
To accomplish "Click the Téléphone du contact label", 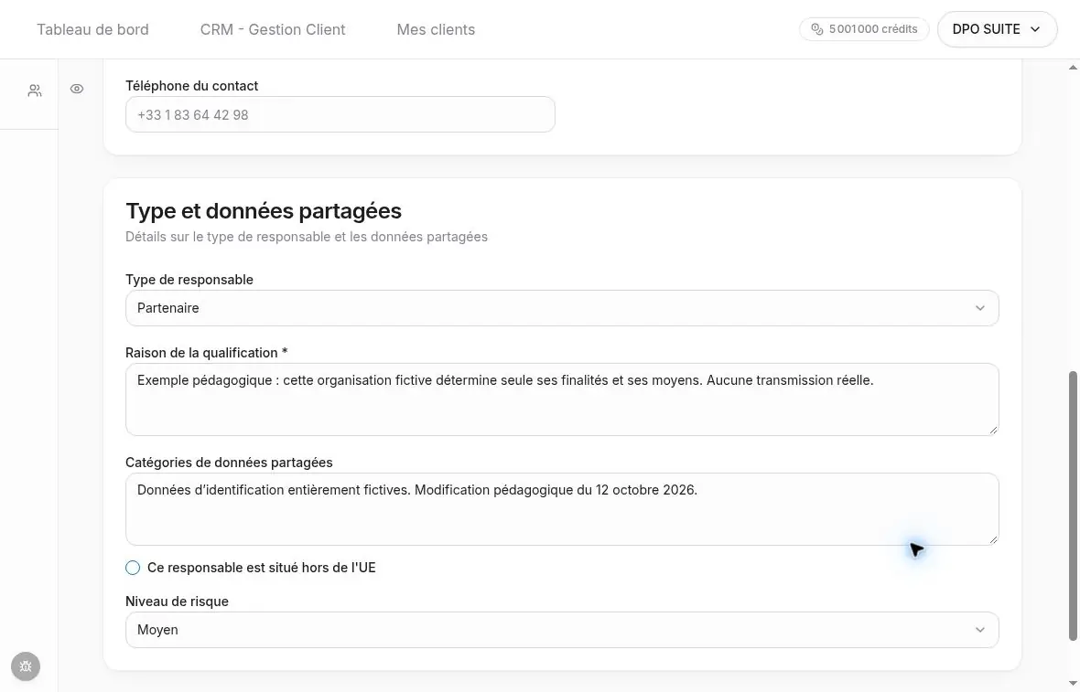I will (191, 86).
